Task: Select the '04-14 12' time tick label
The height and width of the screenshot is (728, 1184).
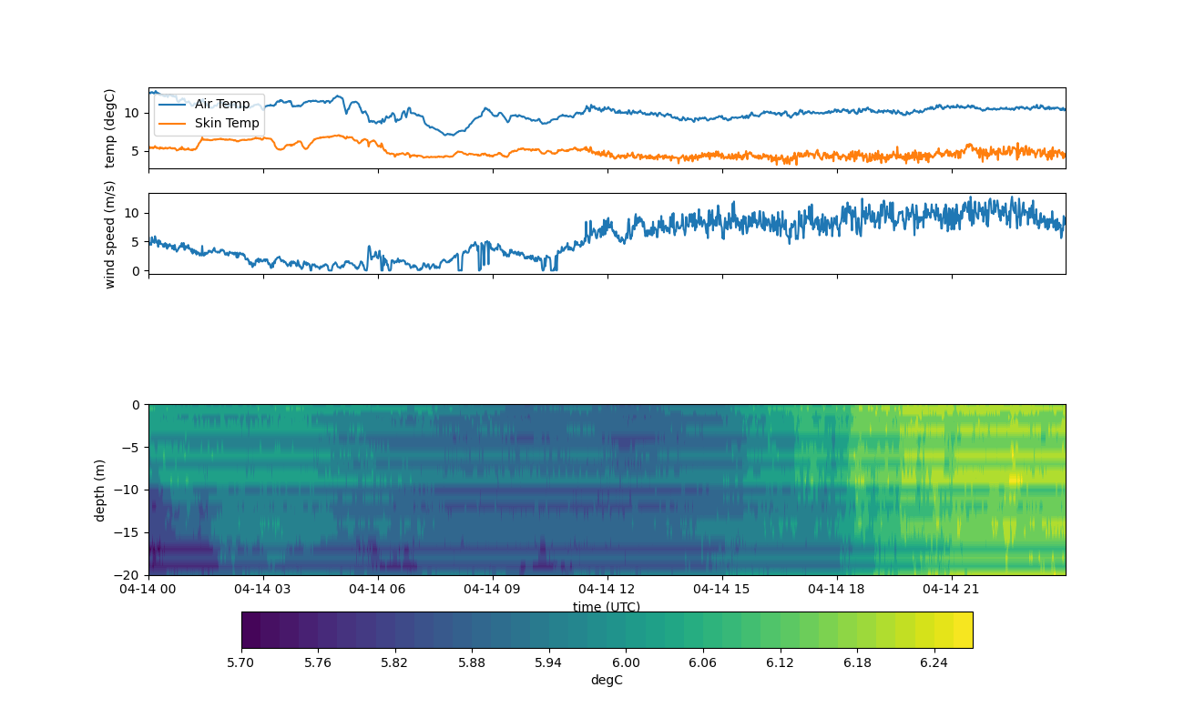Action: coord(608,589)
